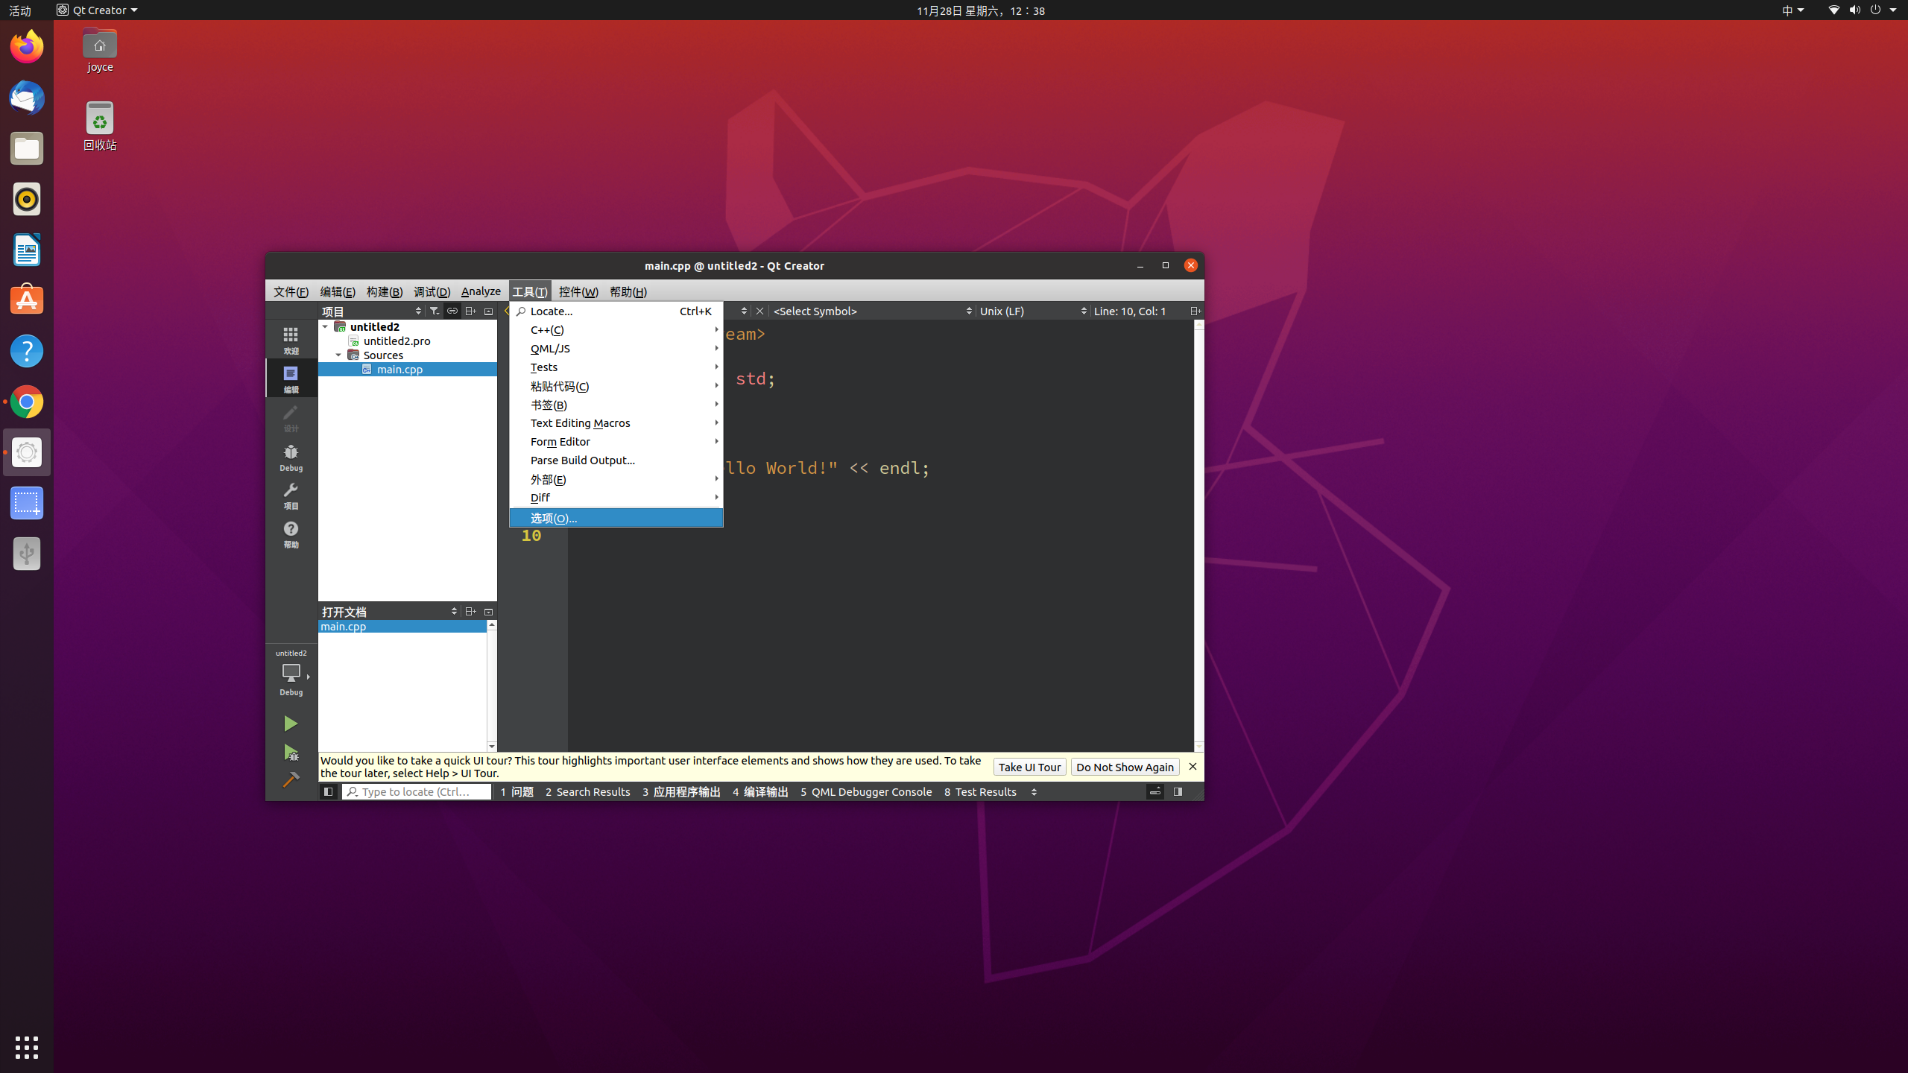
Task: Select main.cpp in open documents list
Action: (x=402, y=626)
